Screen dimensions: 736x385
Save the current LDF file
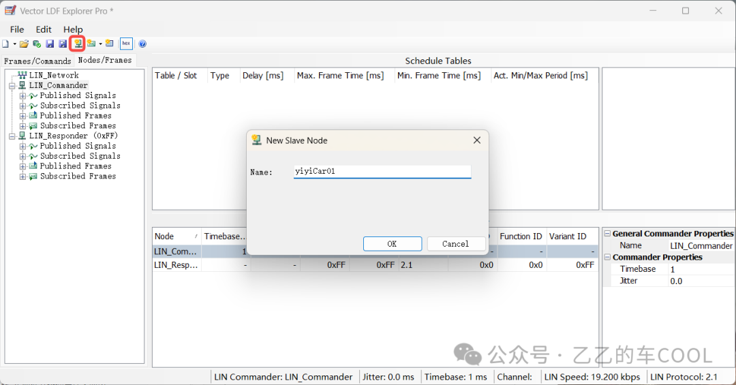(x=50, y=44)
